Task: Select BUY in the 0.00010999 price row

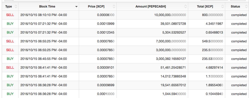Action: [x=10, y=24]
